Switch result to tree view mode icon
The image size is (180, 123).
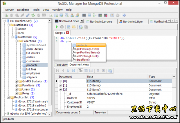pos(81,70)
